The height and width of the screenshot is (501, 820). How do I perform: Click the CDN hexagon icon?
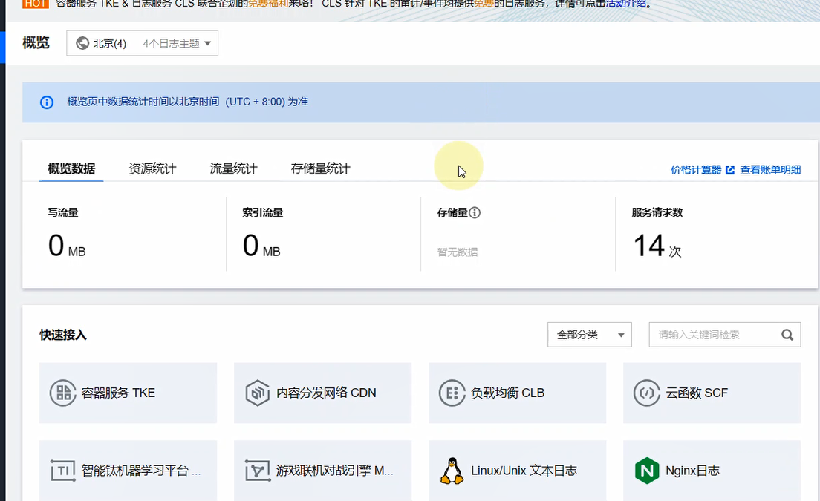257,393
